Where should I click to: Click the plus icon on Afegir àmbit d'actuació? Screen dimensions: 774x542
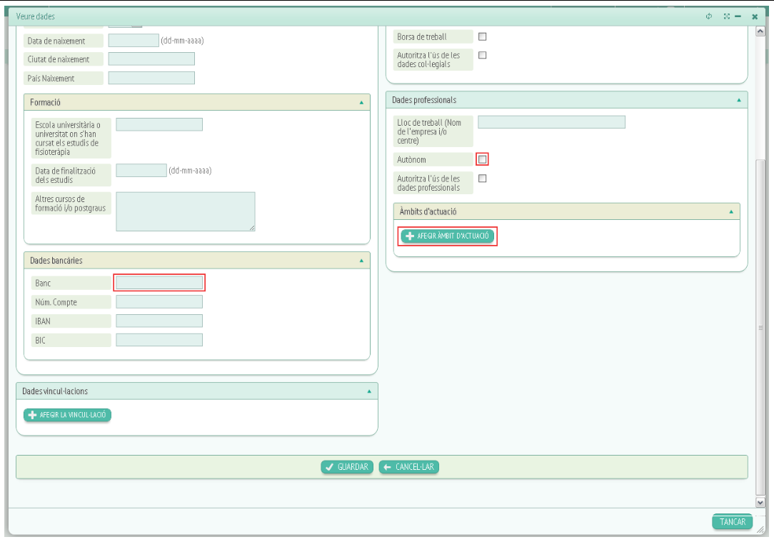[x=410, y=236]
